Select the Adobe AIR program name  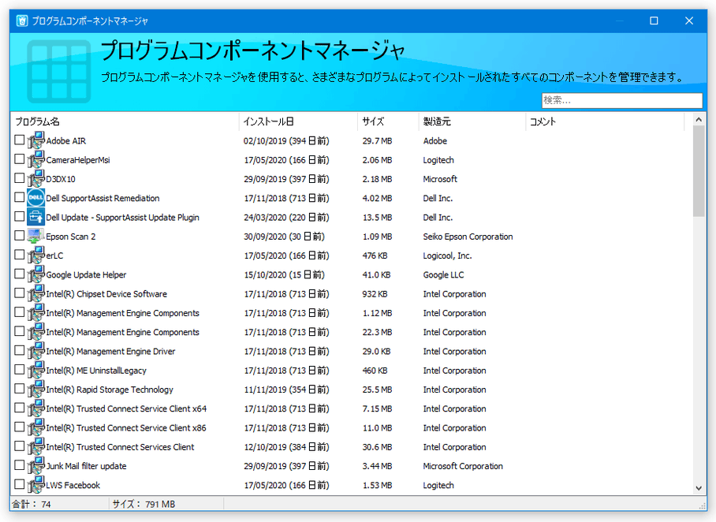65,141
